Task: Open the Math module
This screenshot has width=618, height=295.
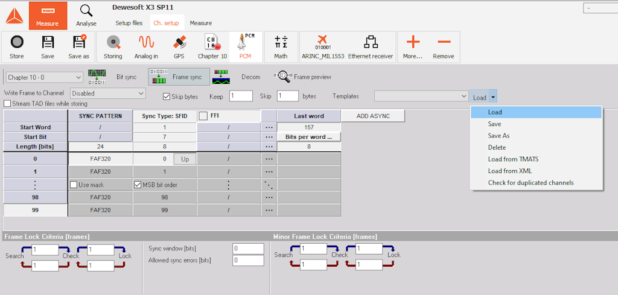Action: pyautogui.click(x=281, y=46)
